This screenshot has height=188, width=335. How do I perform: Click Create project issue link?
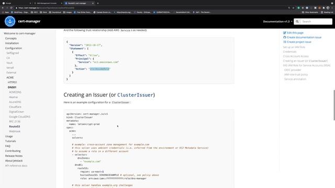point(299,42)
